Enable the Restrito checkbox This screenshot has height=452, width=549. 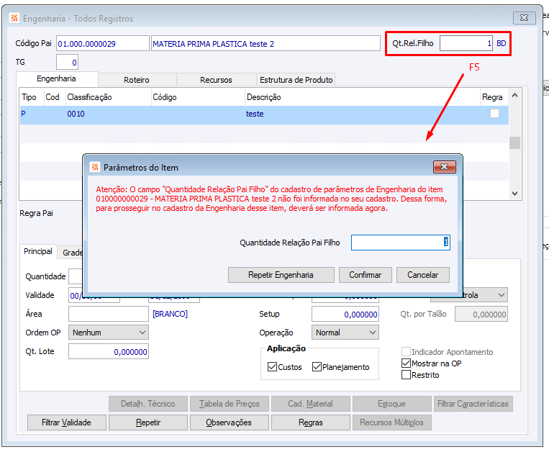coord(406,374)
